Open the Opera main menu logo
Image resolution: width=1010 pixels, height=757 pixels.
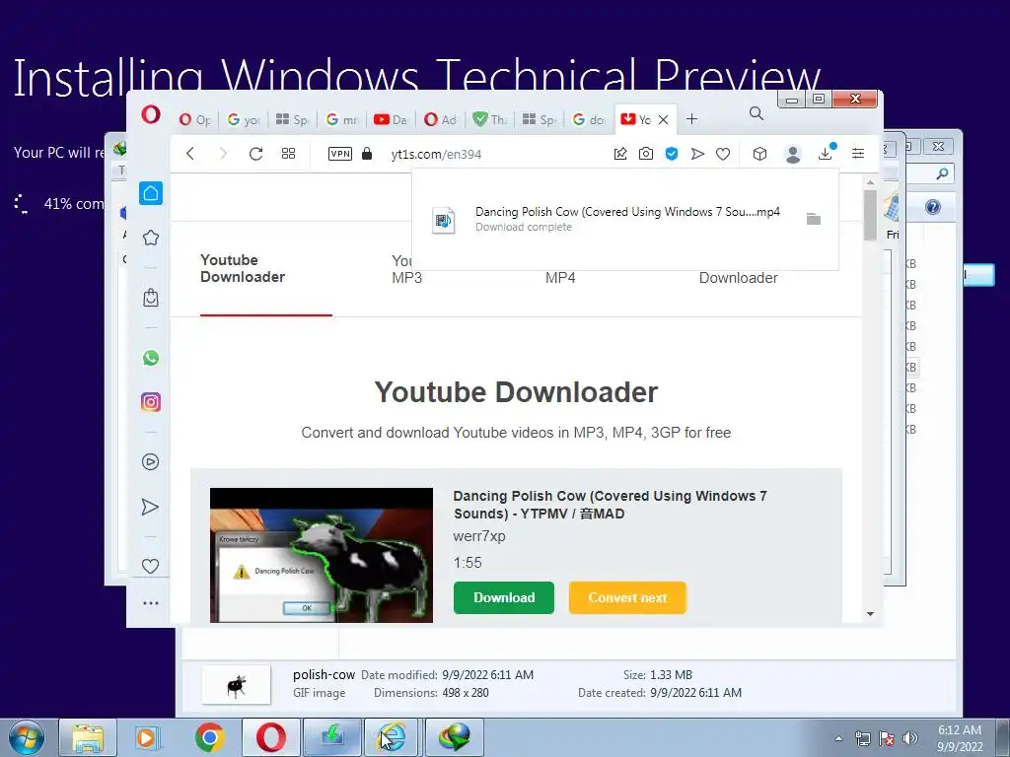(151, 115)
